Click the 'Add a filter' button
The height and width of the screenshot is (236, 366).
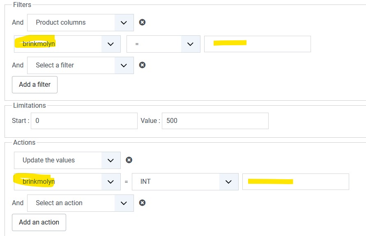tap(35, 85)
